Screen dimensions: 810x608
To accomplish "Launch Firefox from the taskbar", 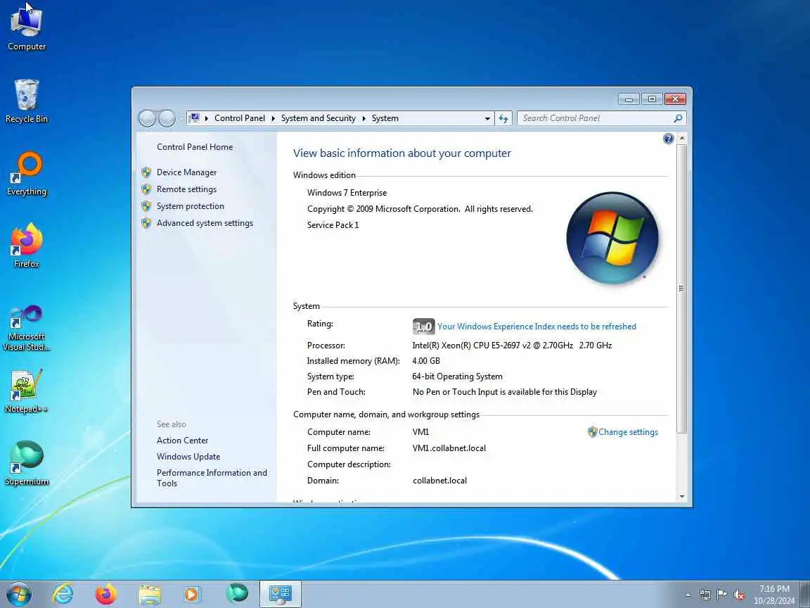I will (106, 594).
